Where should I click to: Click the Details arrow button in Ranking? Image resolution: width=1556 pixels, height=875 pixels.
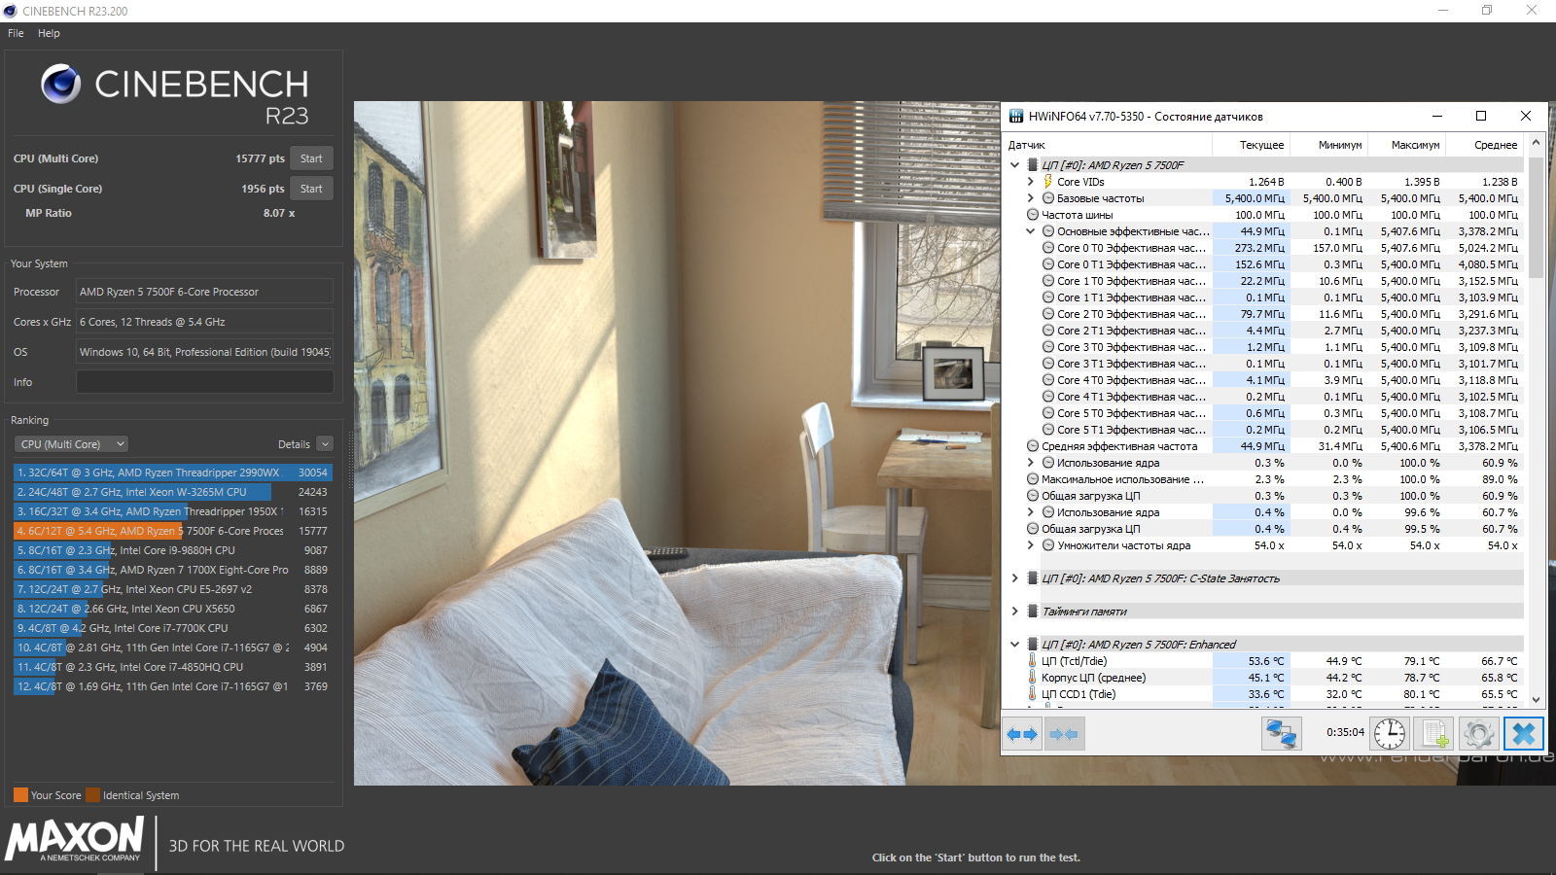325,444
